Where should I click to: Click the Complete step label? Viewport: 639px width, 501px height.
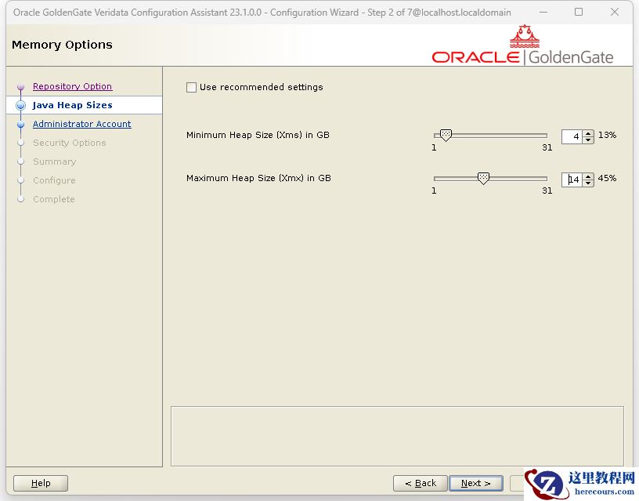[x=54, y=199]
